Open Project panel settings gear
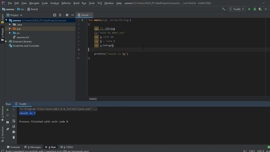This screenshot has height=152, width=270. [67, 15]
